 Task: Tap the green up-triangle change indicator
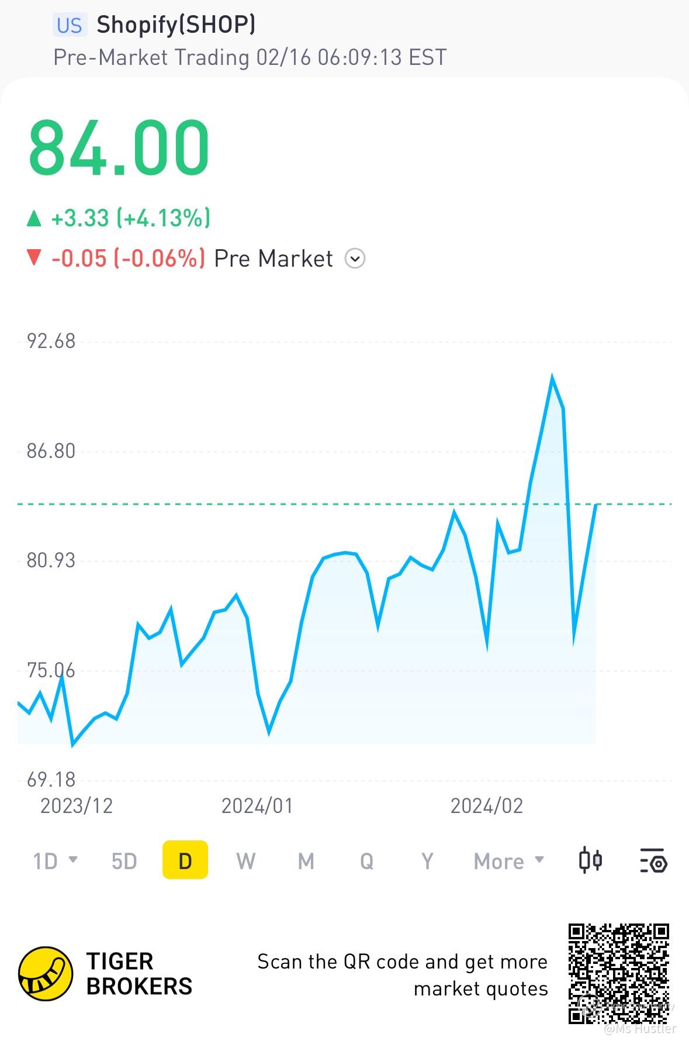[x=34, y=219]
